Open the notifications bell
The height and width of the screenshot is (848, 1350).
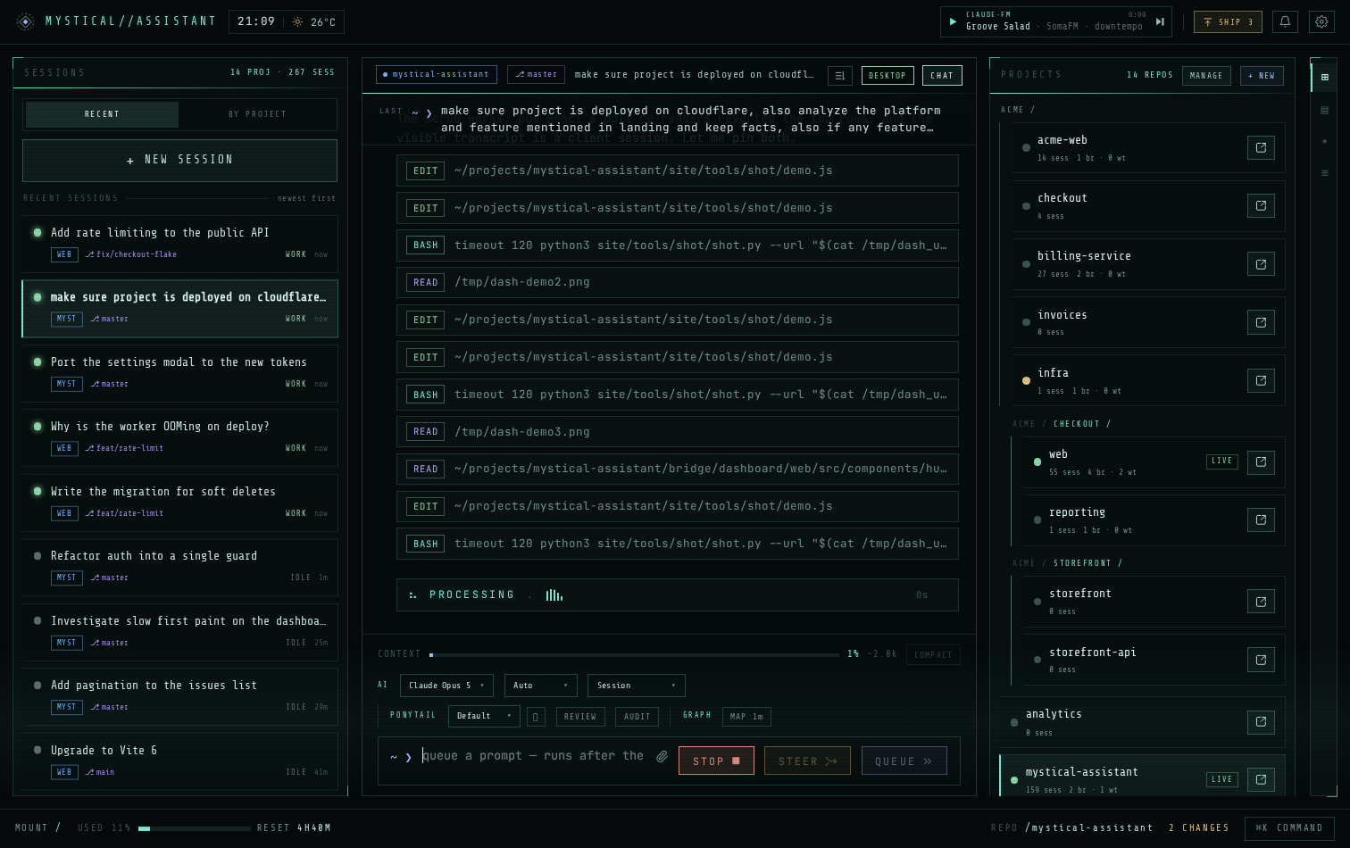click(x=1285, y=21)
